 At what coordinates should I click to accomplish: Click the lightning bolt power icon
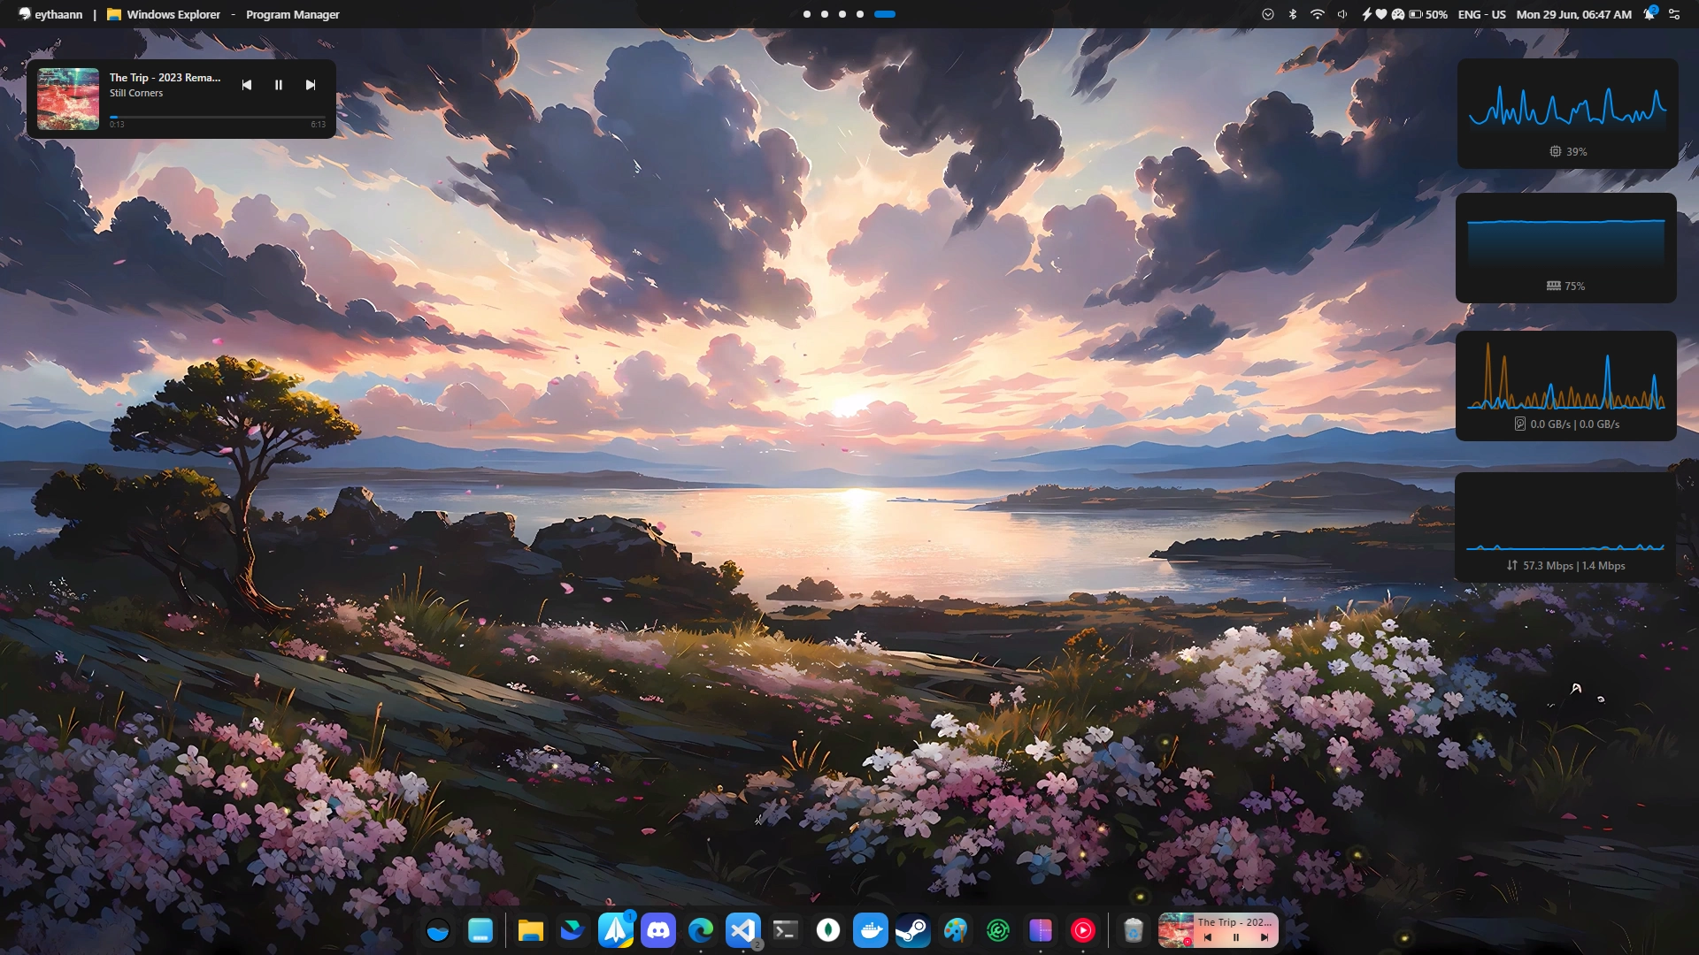[x=1367, y=14]
